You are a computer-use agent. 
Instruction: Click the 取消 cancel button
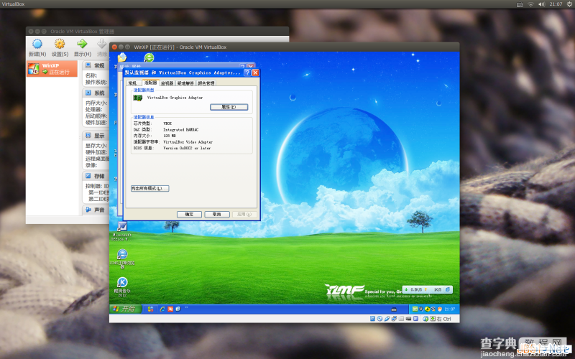(217, 214)
